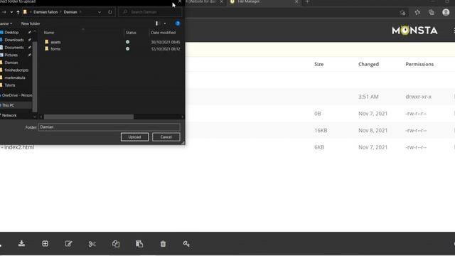This screenshot has height=256, width=455.
Task: Select the forms folder
Action: coord(55,49)
